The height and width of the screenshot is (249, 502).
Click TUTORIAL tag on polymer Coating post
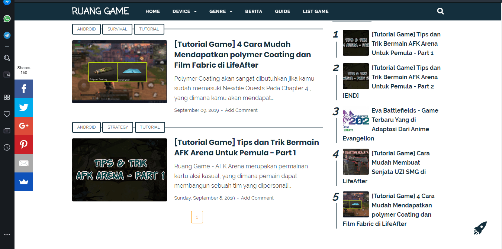pos(149,29)
